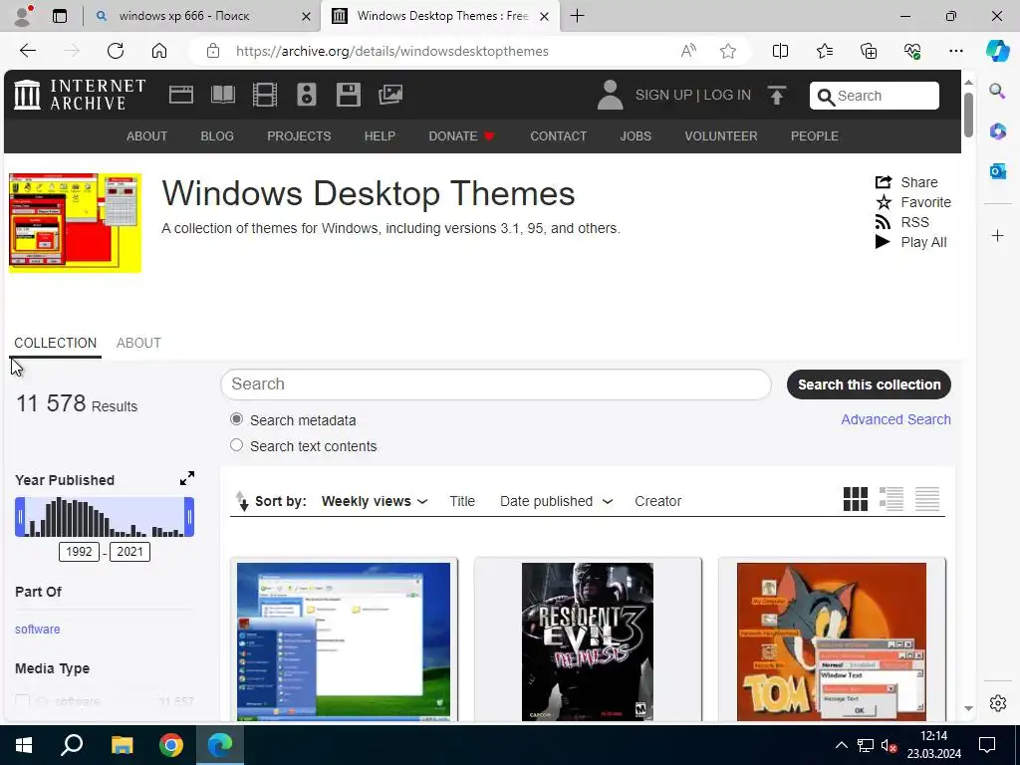This screenshot has width=1020, height=765.
Task: Open Edge Settings and more menu
Action: tap(955, 51)
